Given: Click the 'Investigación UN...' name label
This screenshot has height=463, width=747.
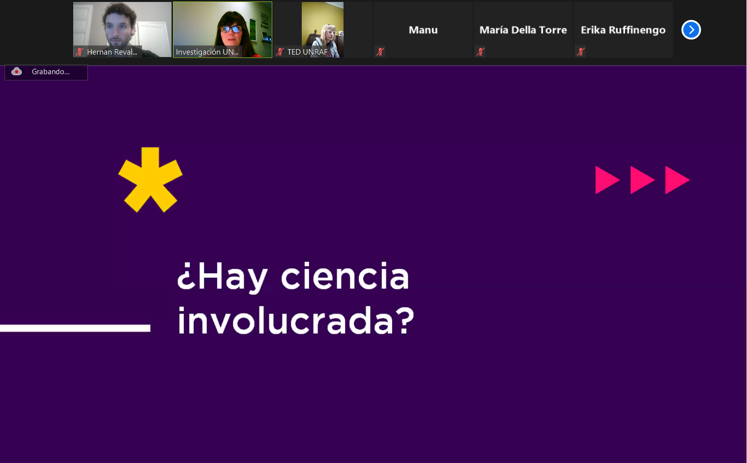Looking at the screenshot, I should (207, 52).
